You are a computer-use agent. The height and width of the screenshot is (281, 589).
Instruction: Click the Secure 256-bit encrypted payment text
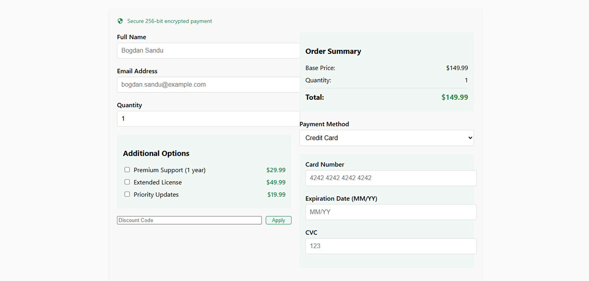(x=170, y=21)
